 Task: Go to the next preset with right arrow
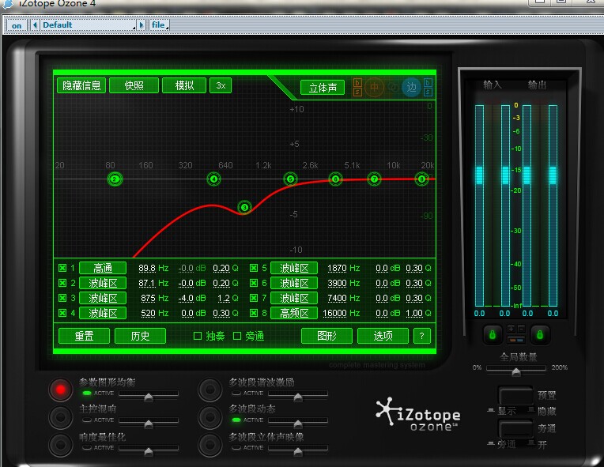(x=142, y=25)
